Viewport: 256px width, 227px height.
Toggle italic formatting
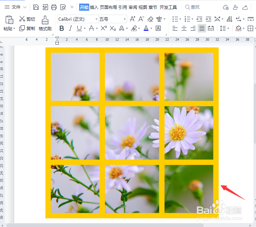pyautogui.click(x=71, y=29)
